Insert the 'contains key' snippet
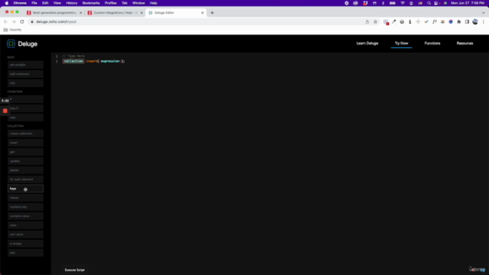 (x=25, y=207)
